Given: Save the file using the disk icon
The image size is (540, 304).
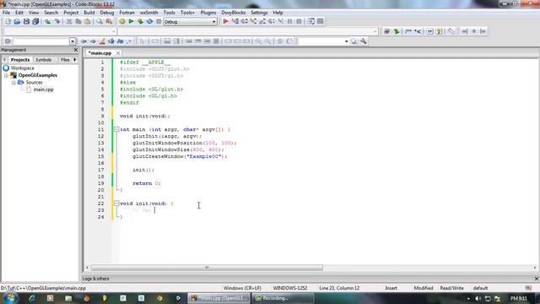Looking at the screenshot, I should click(x=26, y=21).
